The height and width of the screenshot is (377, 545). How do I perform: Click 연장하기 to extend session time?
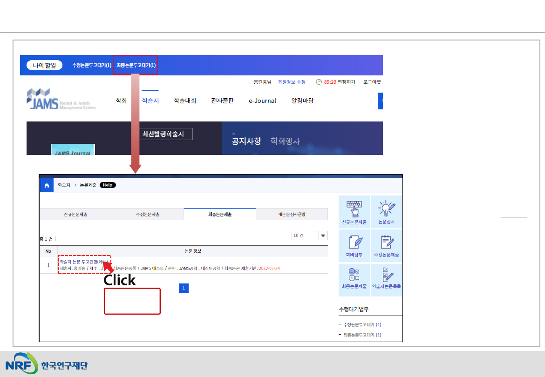(347, 82)
